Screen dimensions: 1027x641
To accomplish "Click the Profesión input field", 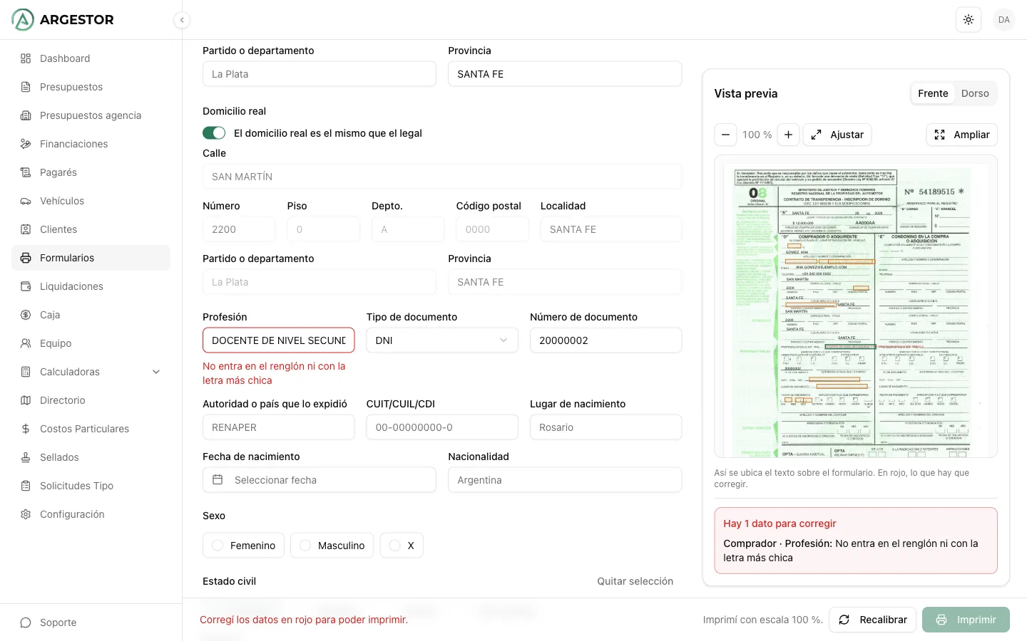I will 279,340.
